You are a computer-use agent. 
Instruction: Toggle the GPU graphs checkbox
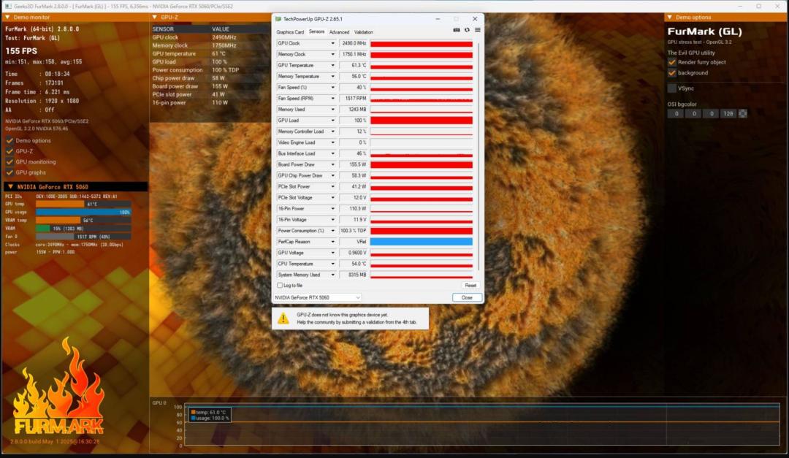[9, 172]
